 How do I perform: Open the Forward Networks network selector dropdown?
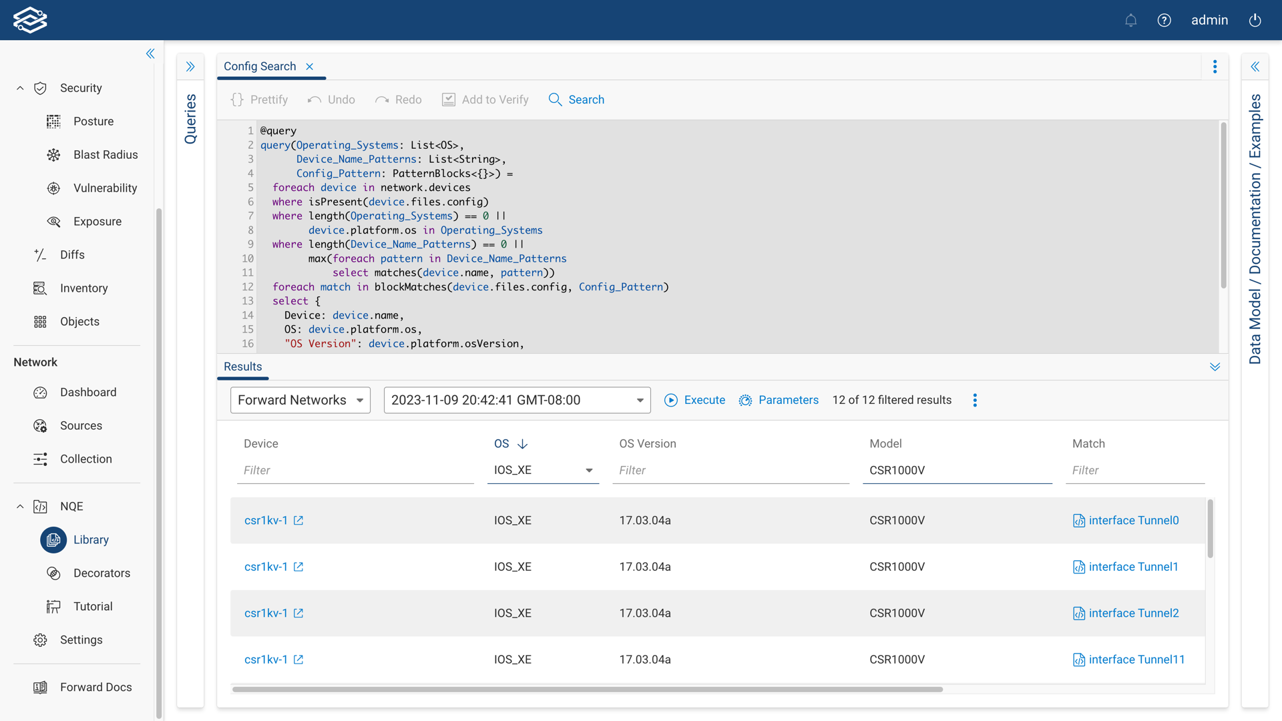click(300, 400)
